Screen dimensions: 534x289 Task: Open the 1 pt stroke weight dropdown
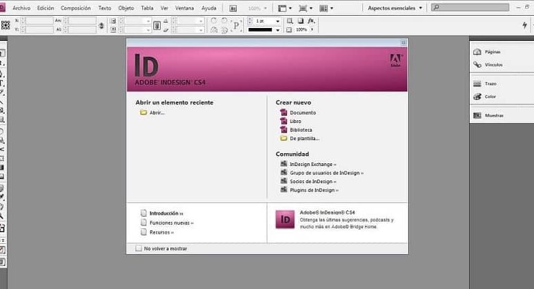click(277, 21)
